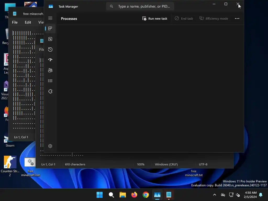The height and width of the screenshot is (201, 268).
Task: Focus the name, publisher, or PID search field
Action: tap(140, 6)
